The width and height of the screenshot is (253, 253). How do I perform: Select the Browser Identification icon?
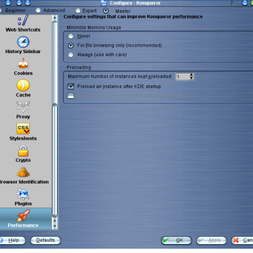tap(23, 172)
